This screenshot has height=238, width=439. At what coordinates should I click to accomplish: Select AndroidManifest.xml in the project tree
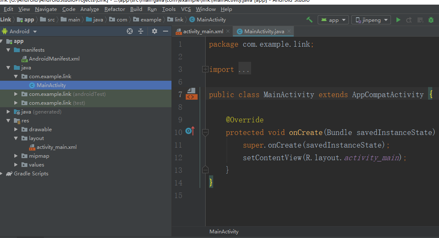click(x=54, y=59)
